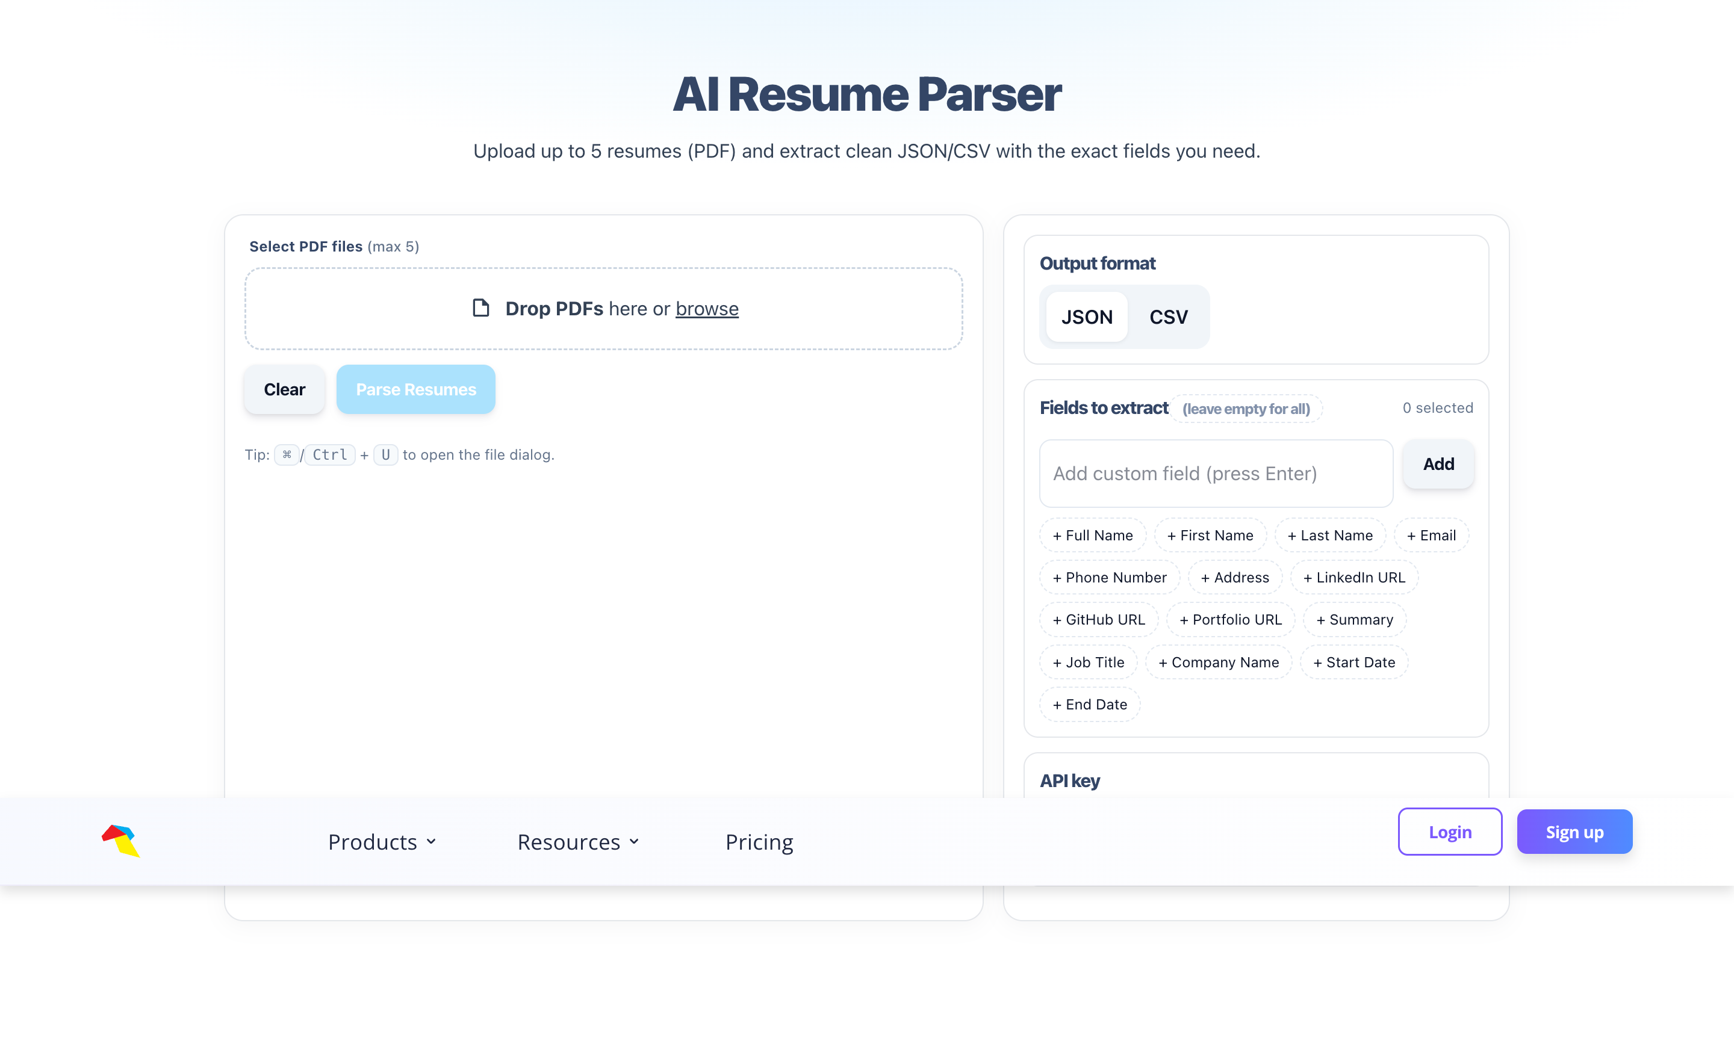Image resolution: width=1734 pixels, height=1041 pixels.
Task: Click browse to choose PDF files
Action: (x=707, y=309)
